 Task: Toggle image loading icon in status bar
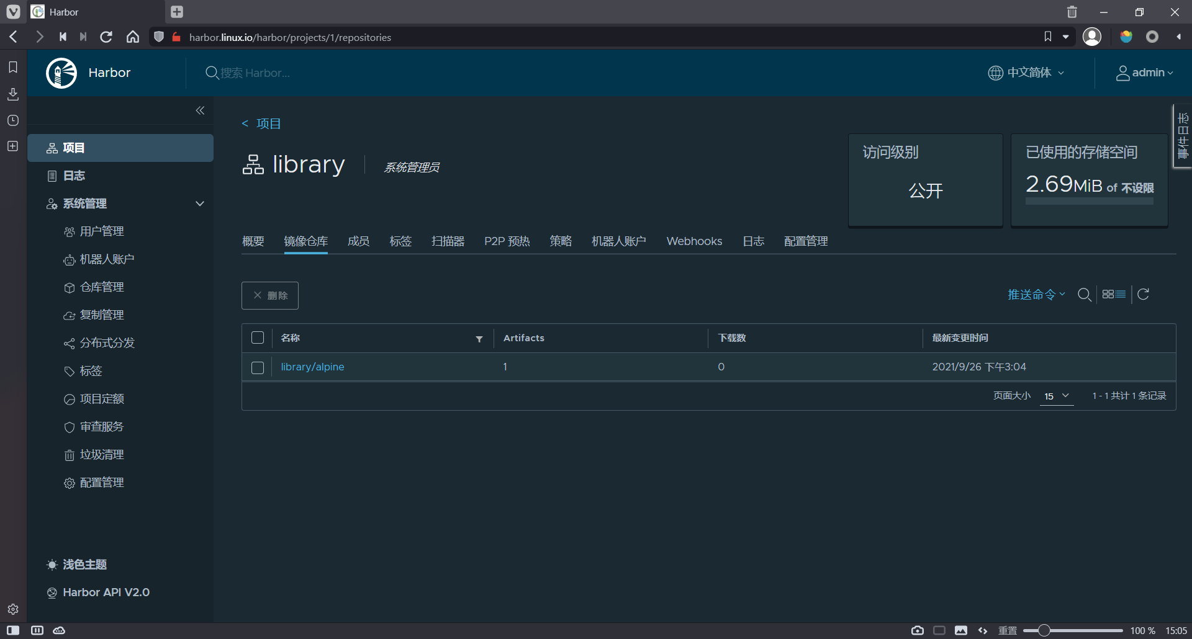pyautogui.click(x=961, y=630)
